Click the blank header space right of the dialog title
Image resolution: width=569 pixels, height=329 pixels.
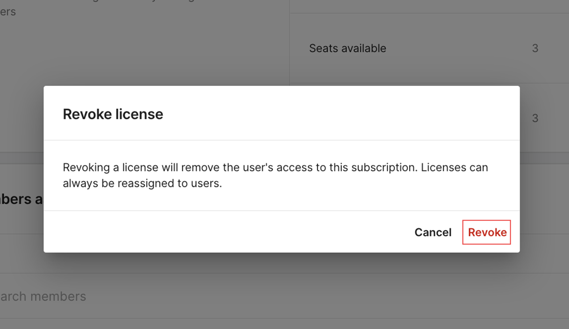coord(341,113)
